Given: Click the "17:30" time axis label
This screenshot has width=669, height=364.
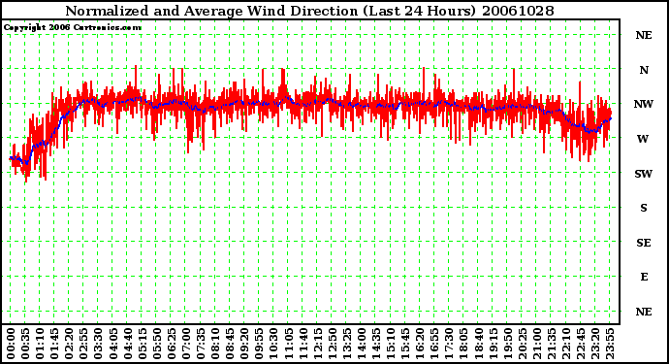Looking at the screenshot, I should click(x=449, y=344).
